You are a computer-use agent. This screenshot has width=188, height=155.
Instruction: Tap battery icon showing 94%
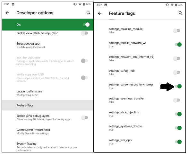tap(84, 4)
